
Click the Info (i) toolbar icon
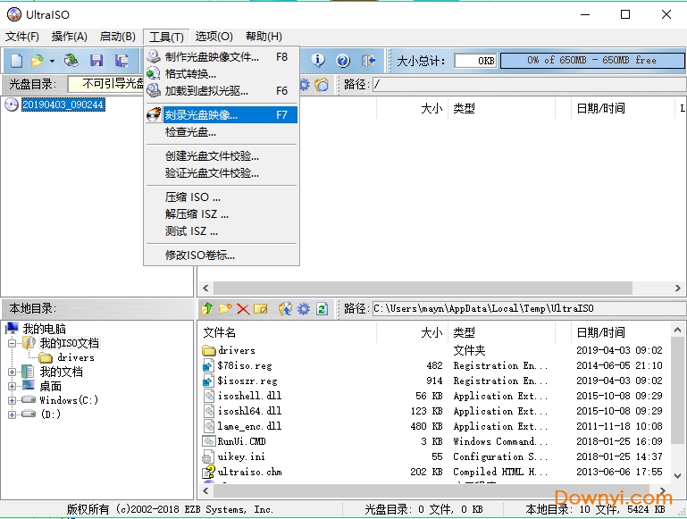[318, 61]
